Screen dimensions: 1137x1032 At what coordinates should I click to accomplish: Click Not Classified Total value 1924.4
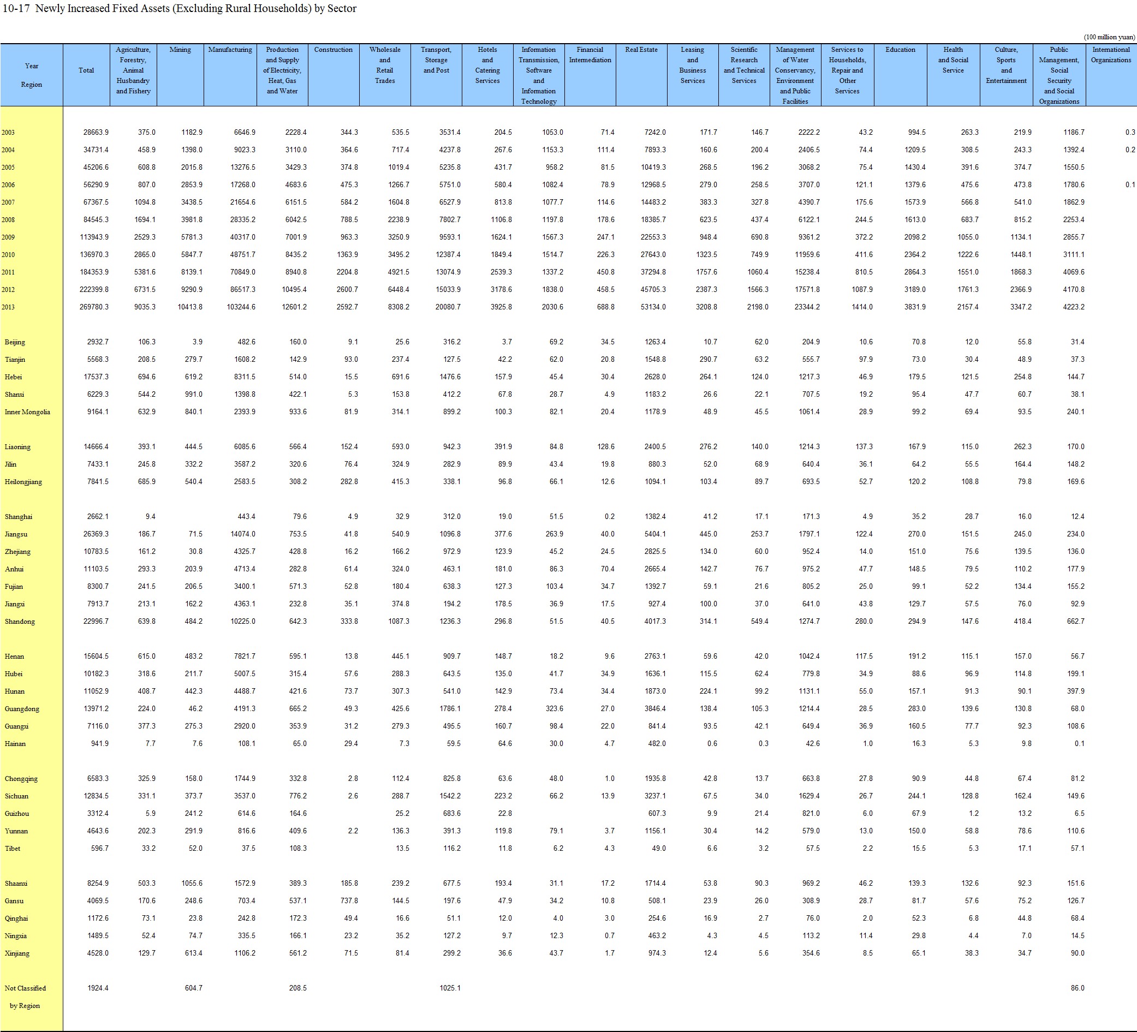click(98, 989)
